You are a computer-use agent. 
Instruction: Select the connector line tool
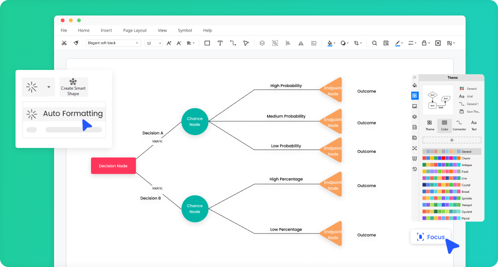point(233,43)
